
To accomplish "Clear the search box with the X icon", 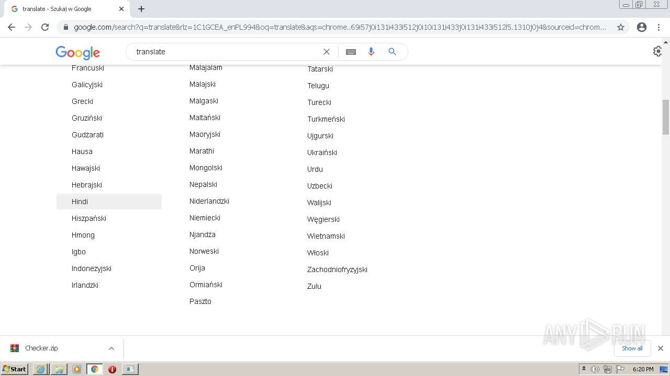I will [327, 52].
